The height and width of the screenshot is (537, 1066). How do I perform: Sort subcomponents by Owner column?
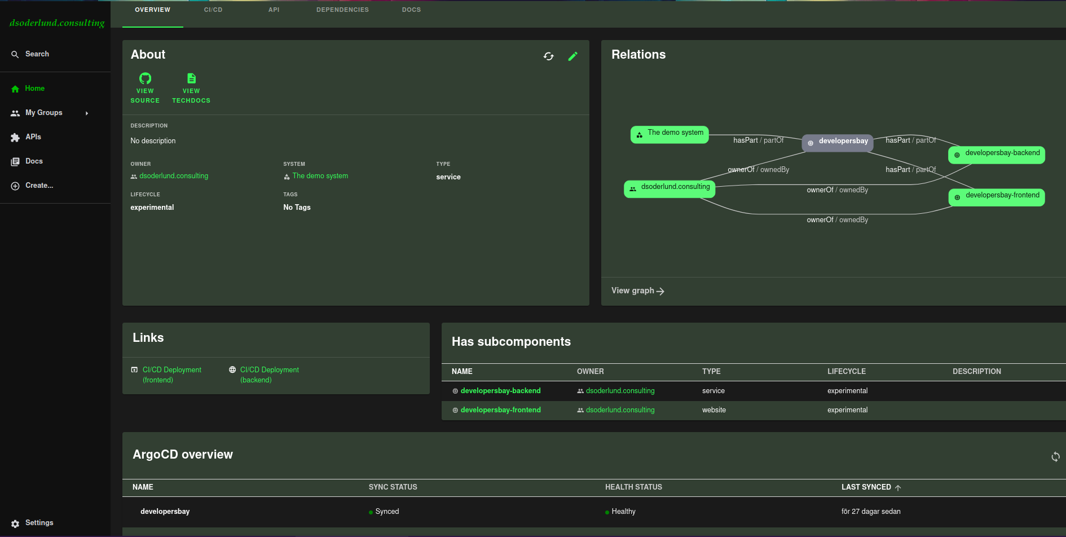point(590,372)
